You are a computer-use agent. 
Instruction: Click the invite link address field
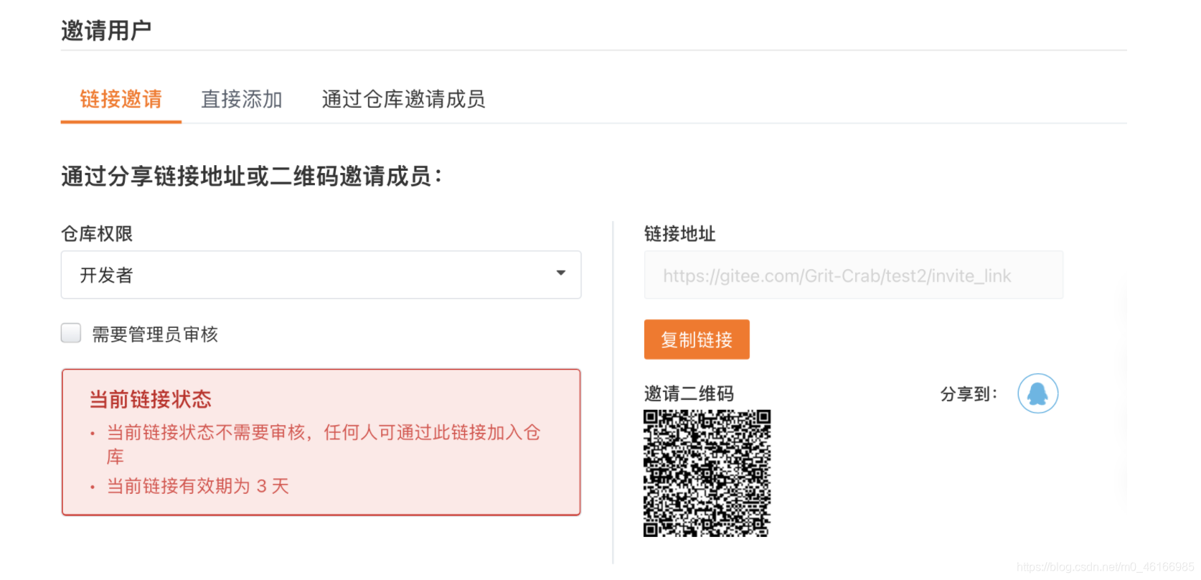pyautogui.click(x=853, y=275)
